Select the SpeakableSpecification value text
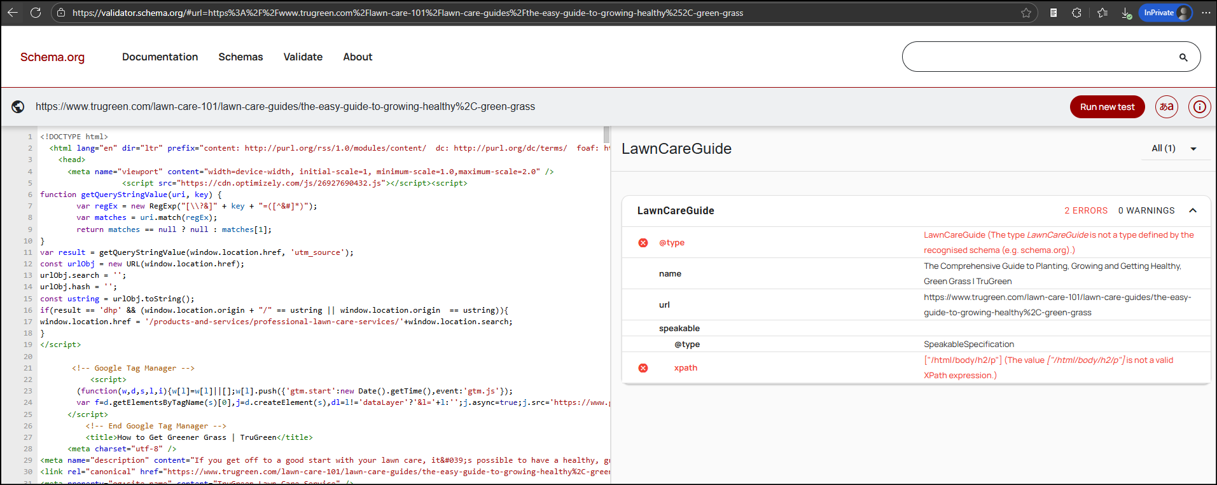The height and width of the screenshot is (485, 1217). point(969,345)
